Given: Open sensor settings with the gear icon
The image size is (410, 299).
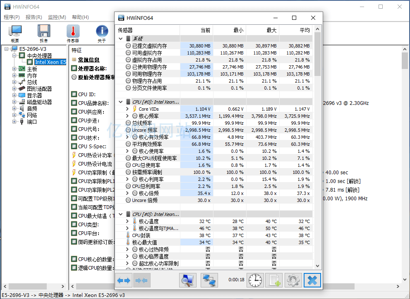Looking at the screenshot, I should 293,280.
